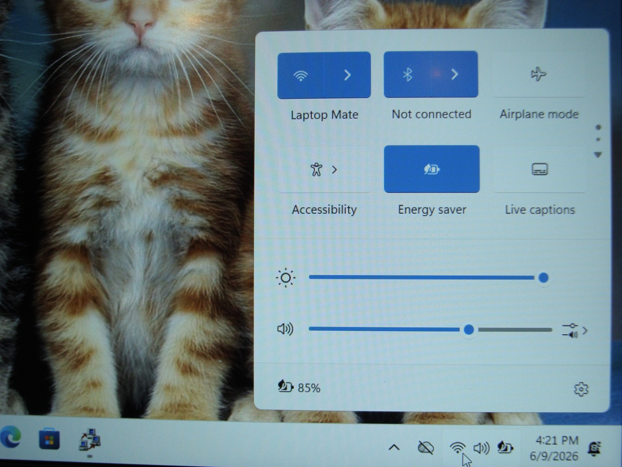This screenshot has width=622, height=467.
Task: Click the OneDrive not-synced cloud tray icon
Action: tap(425, 448)
